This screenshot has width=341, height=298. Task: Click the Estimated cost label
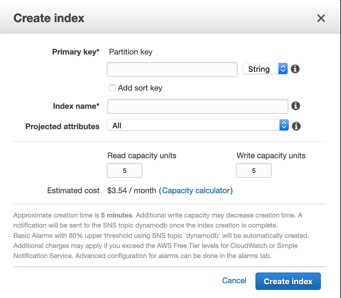click(73, 191)
